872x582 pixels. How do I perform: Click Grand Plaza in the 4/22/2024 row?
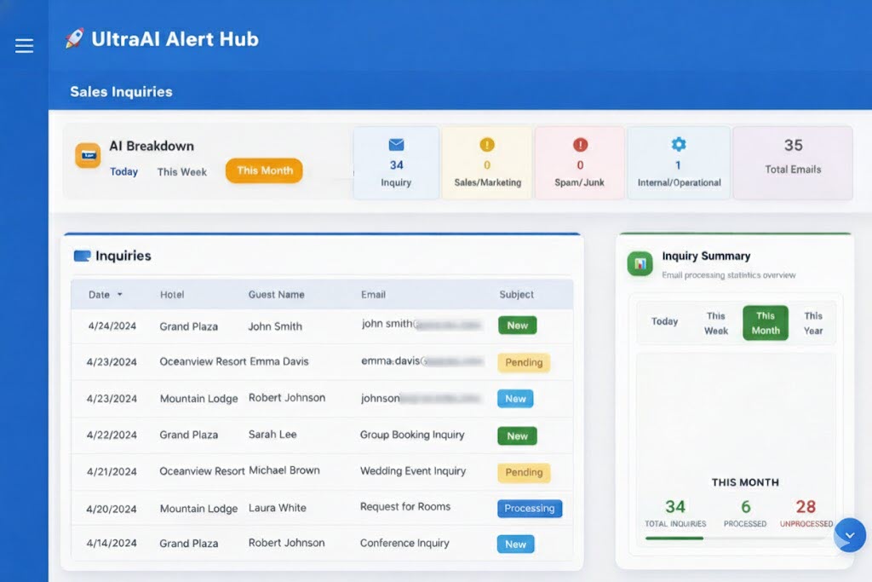[188, 435]
